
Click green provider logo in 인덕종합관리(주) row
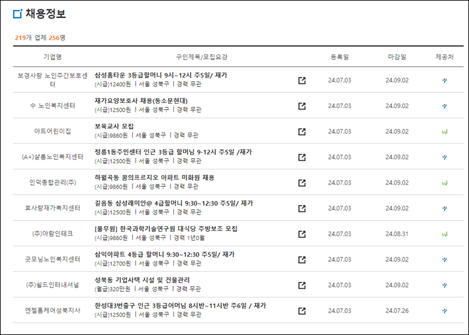click(445, 183)
